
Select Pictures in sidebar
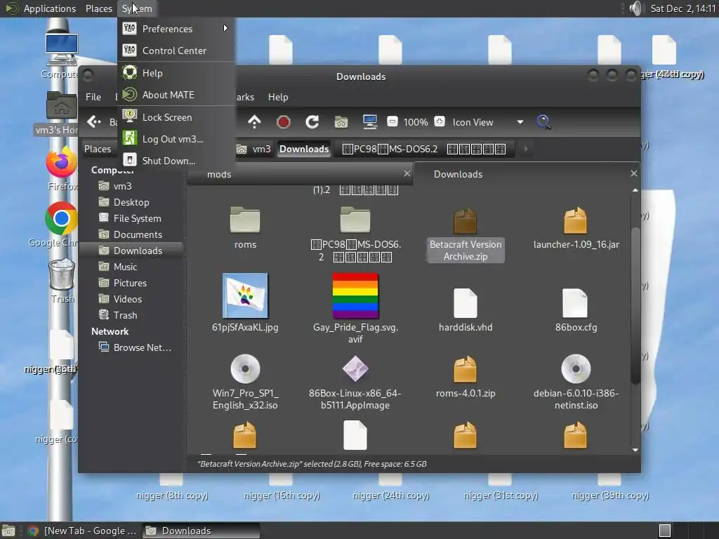click(132, 283)
